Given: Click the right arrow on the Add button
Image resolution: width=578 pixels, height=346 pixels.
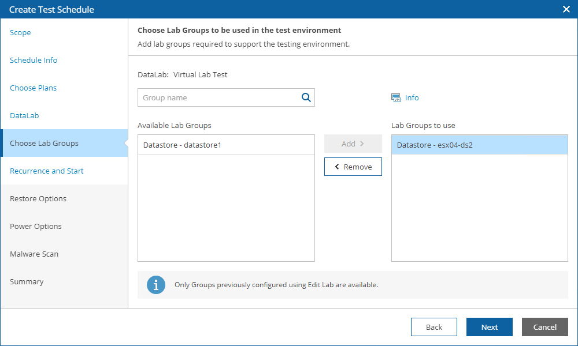Looking at the screenshot, I should coord(362,143).
